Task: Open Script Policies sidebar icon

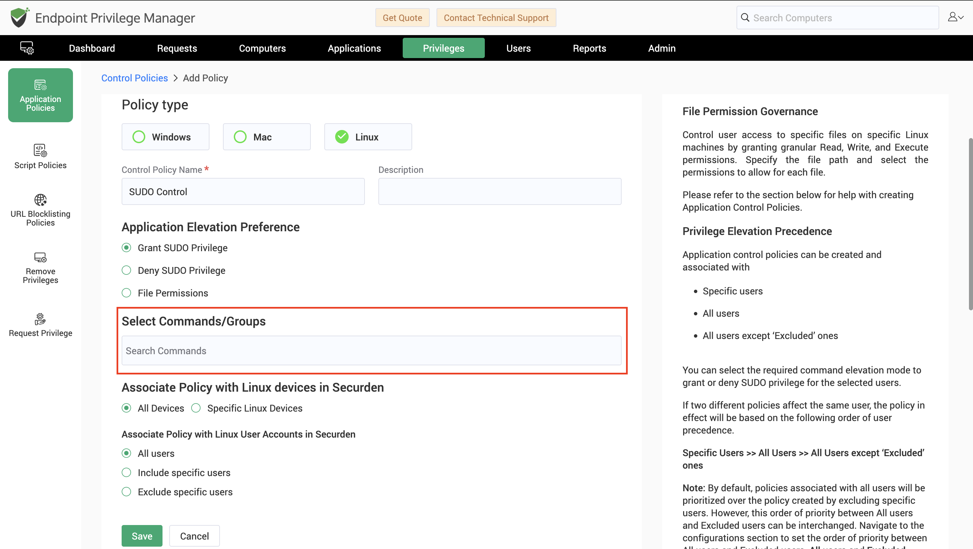Action: pos(41,150)
